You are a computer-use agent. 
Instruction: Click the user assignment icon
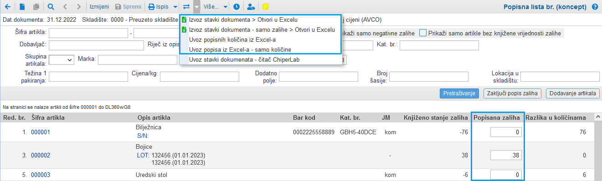251,7
